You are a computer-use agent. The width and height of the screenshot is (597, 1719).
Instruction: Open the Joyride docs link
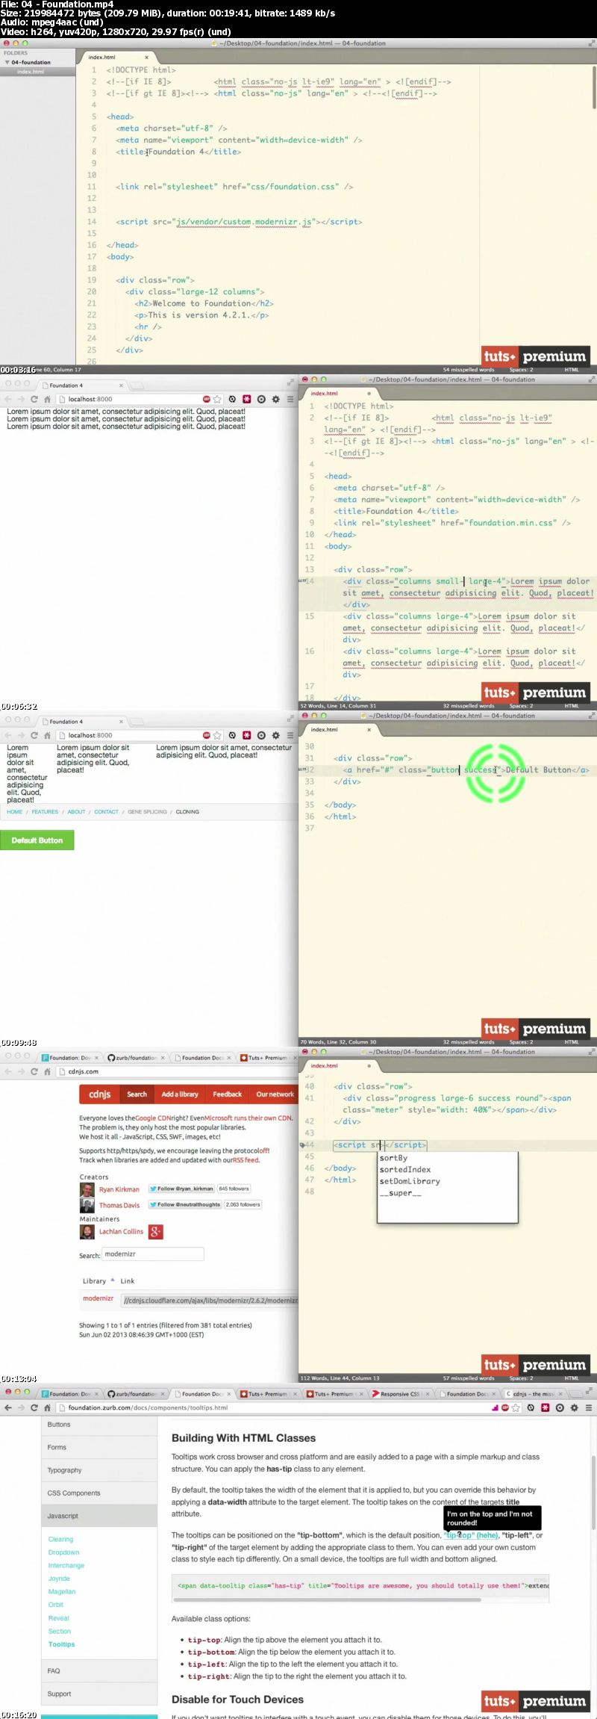59,1579
